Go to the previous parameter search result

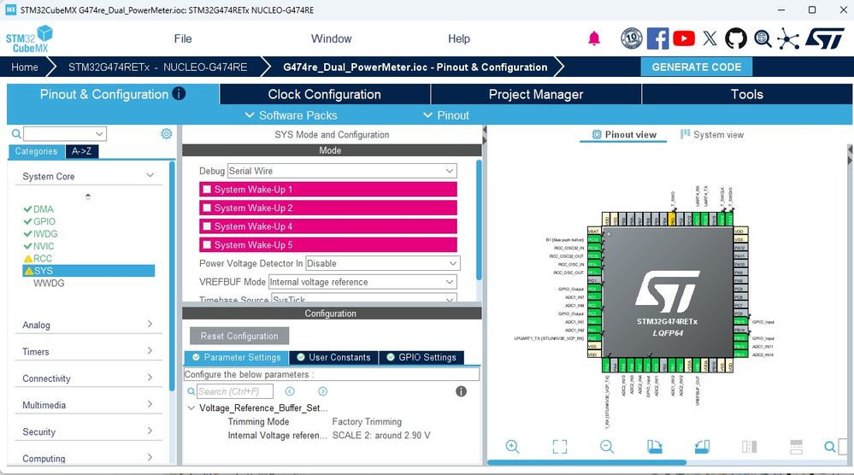(290, 391)
